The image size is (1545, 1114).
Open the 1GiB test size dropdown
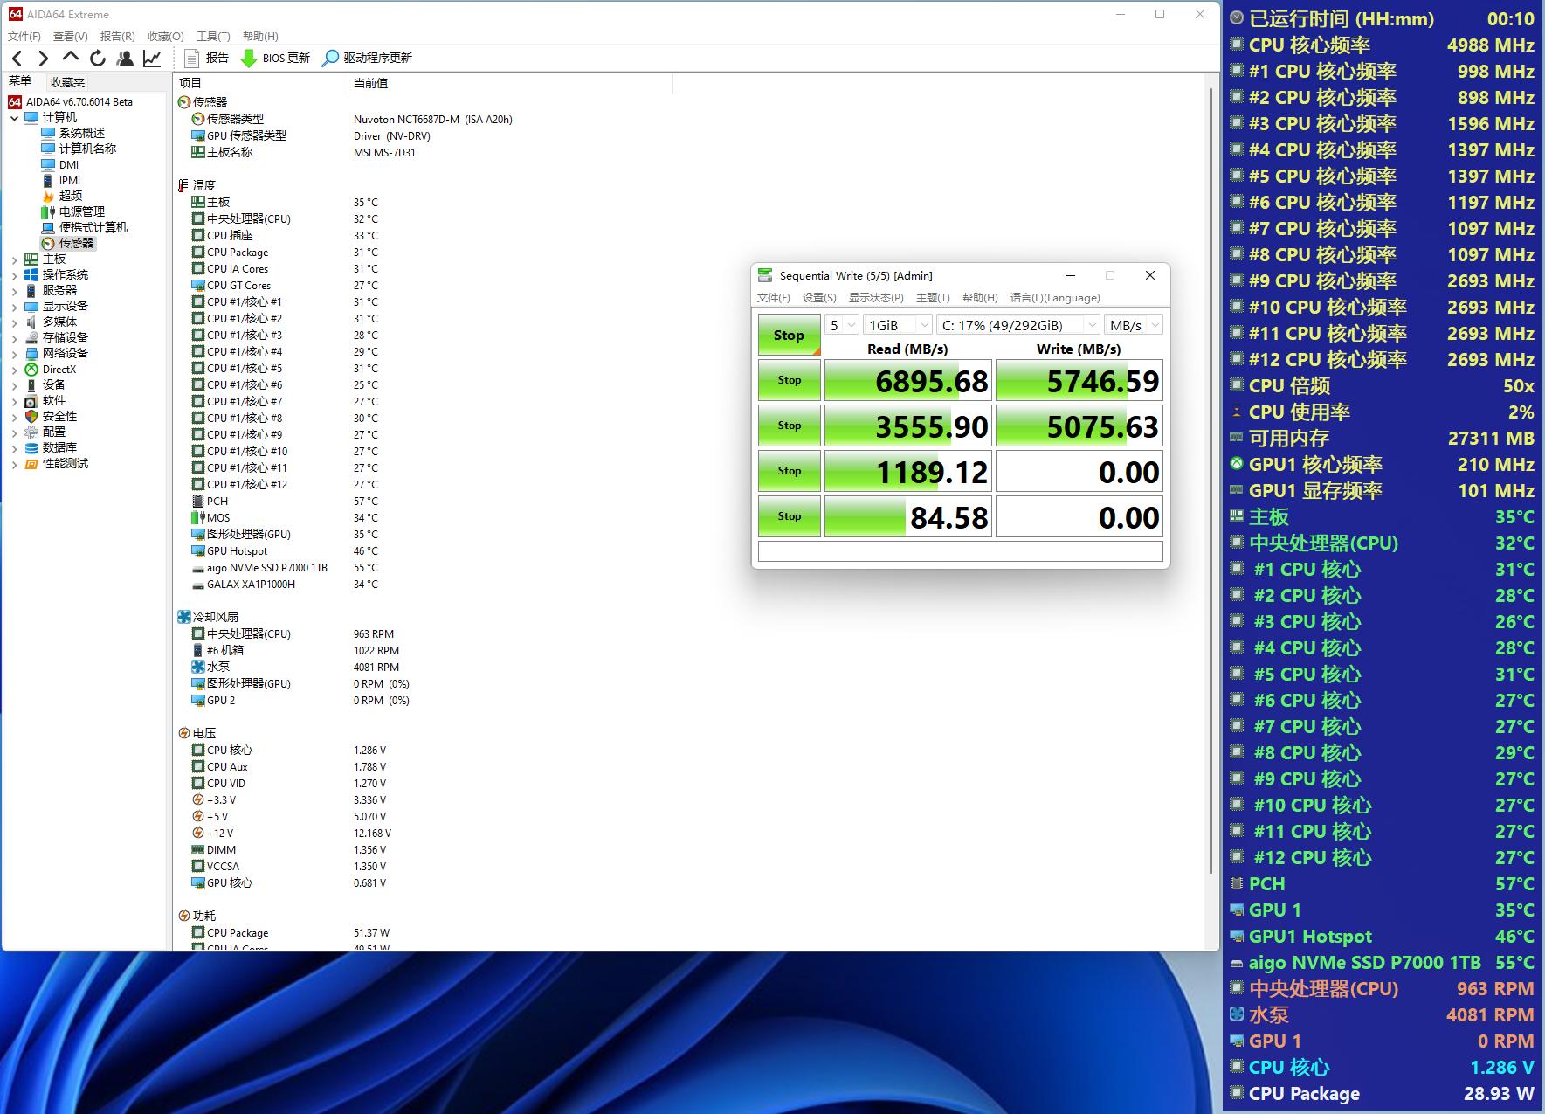[897, 325]
